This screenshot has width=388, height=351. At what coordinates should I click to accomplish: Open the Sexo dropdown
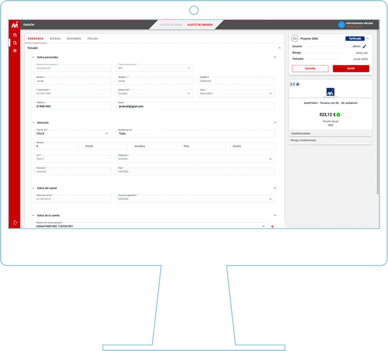236,93
